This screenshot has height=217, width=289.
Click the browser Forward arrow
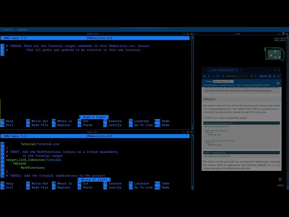(213, 76)
